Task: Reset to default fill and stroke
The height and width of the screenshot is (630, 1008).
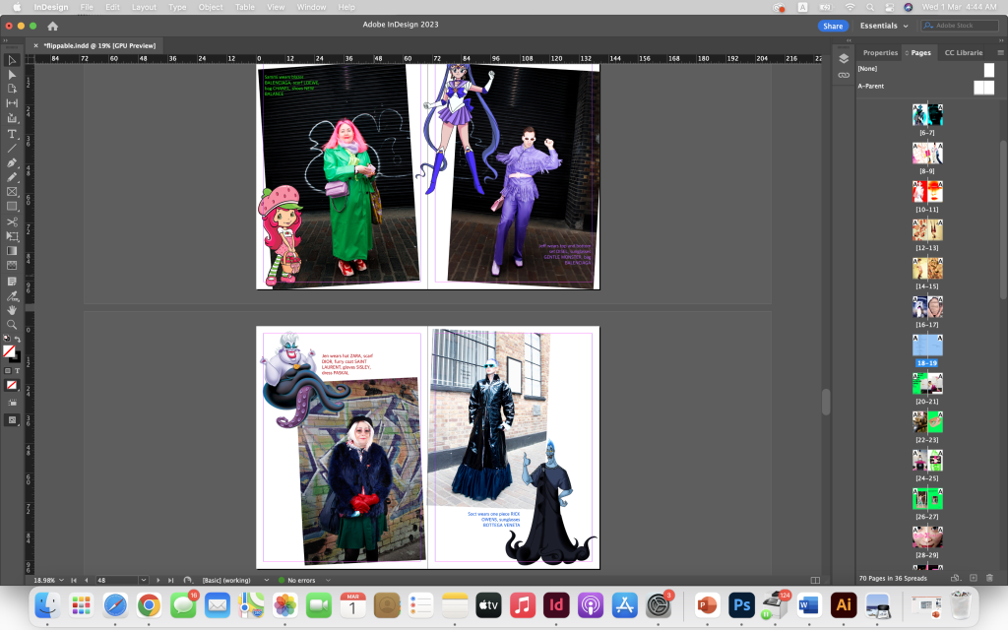Action: coord(7,339)
